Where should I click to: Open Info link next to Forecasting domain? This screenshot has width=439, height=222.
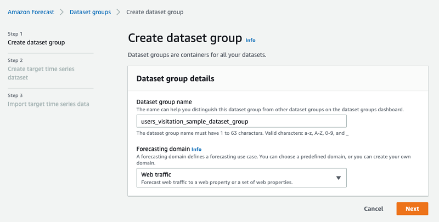(196, 149)
